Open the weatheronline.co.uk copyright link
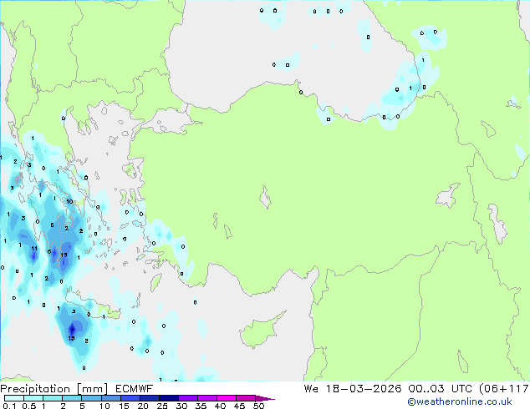This screenshot has height=409, width=530. coord(460,401)
